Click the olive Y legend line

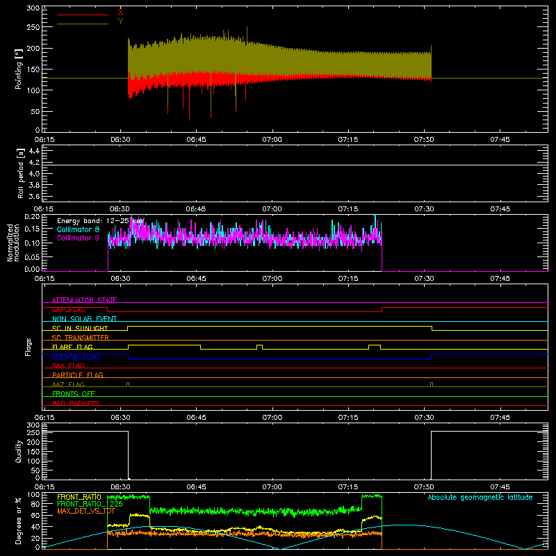pyautogui.click(x=83, y=24)
